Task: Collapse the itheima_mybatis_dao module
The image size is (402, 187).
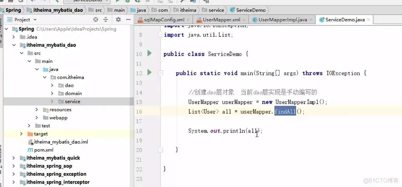Action: 14,45
